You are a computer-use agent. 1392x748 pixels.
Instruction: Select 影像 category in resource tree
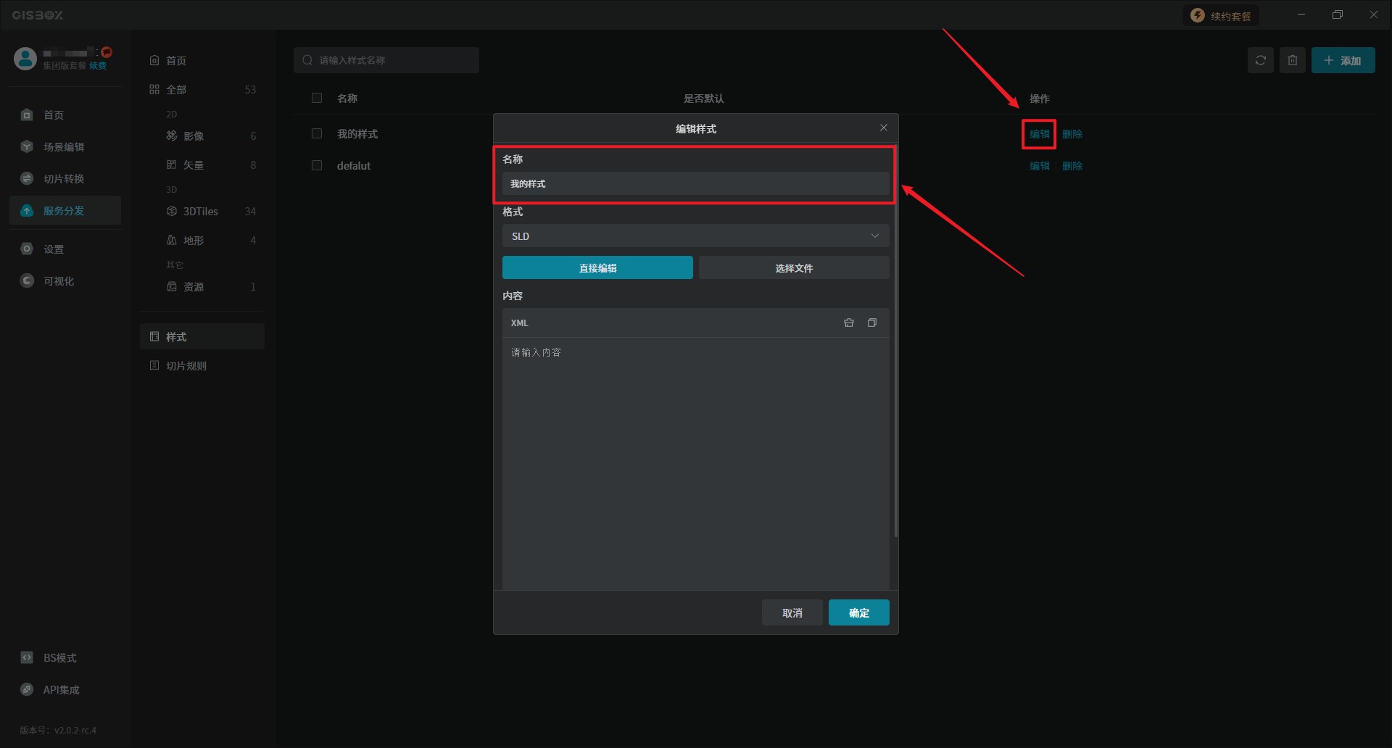pyautogui.click(x=193, y=136)
